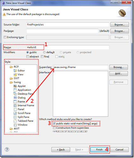Enable the Enclosing type checkbox
Screen dimensions: 134x158
point(5,37)
